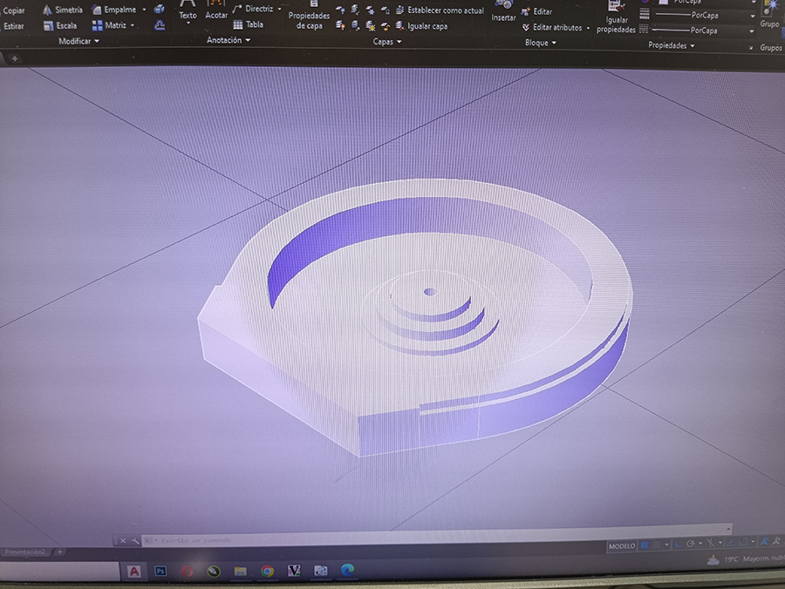Click the Insertar block button

tap(503, 13)
